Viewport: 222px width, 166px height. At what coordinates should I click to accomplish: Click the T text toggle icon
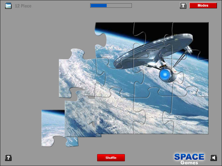pyautogui.click(x=183, y=6)
